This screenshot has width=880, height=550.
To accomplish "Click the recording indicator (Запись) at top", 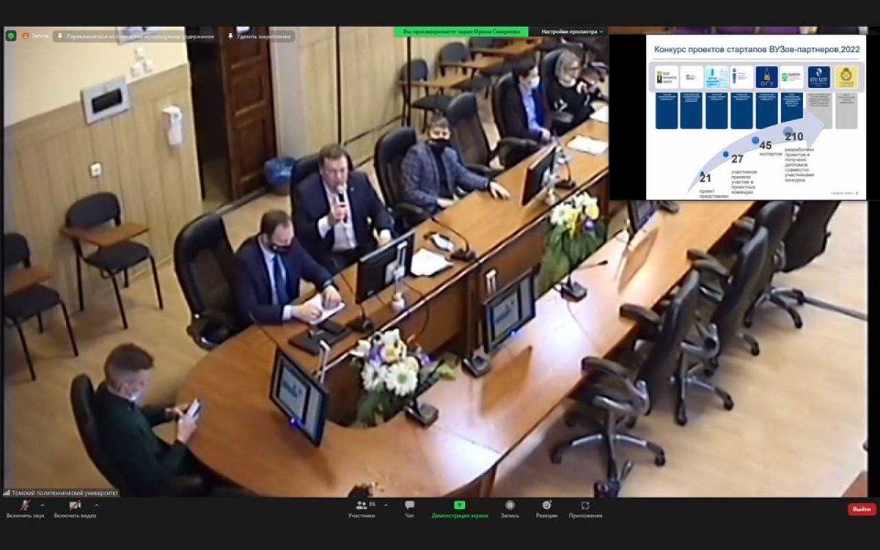I will point(36,35).
